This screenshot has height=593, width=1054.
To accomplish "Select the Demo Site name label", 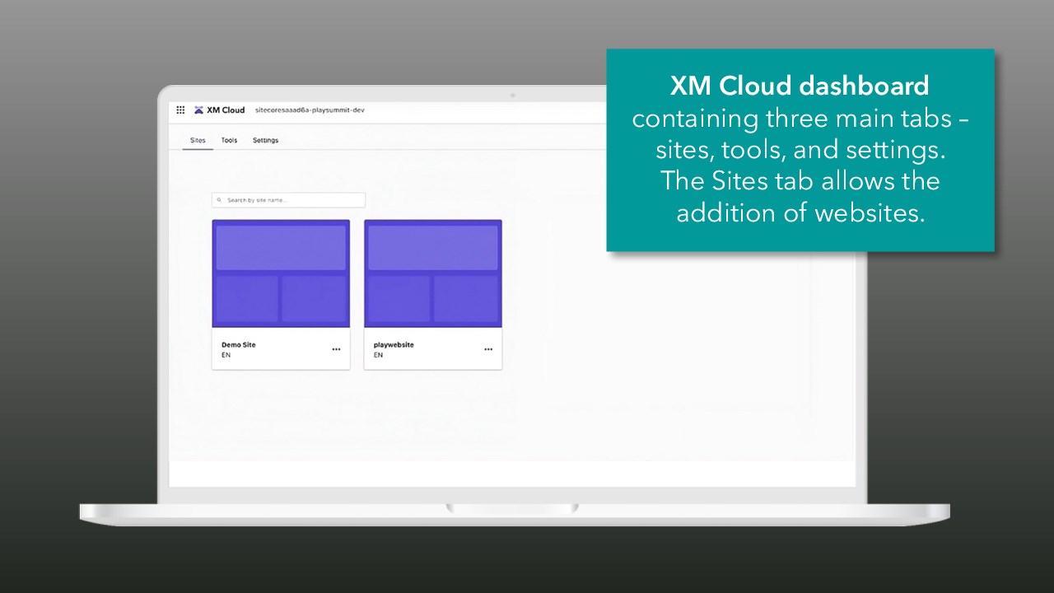I will (239, 345).
